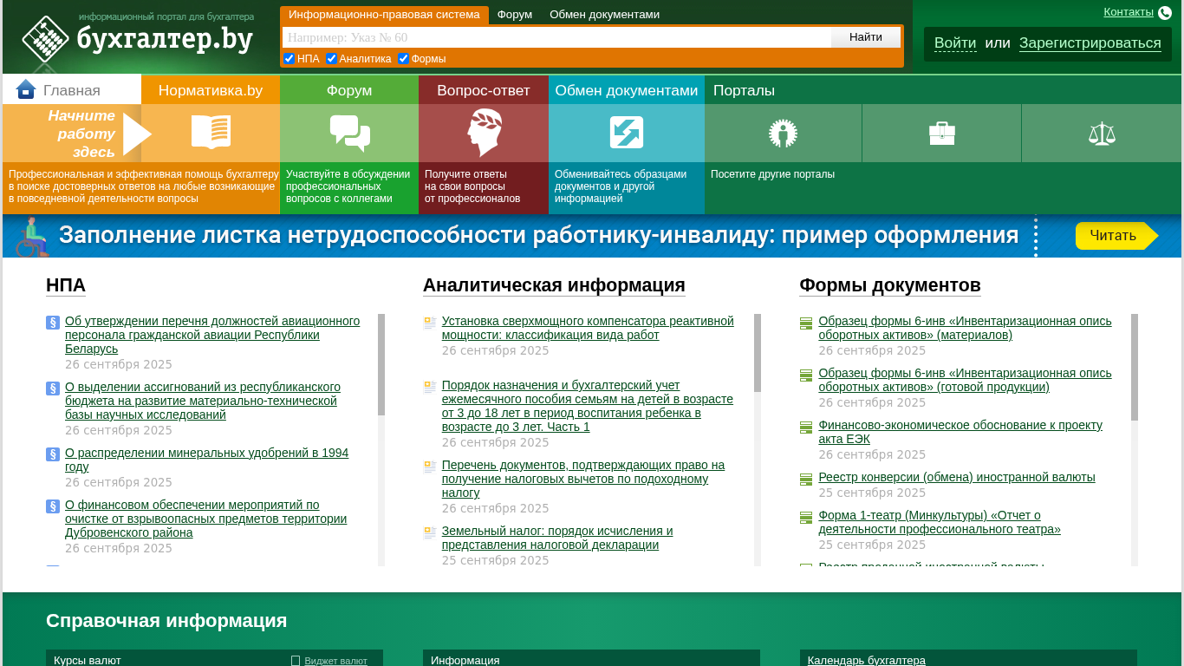Focus the search input field
Screen dimensions: 1184x666
tap(556, 37)
